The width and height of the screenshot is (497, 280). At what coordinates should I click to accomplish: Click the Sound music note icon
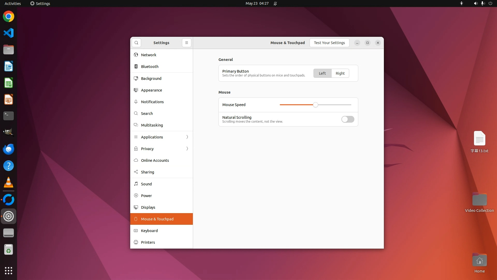click(x=136, y=184)
